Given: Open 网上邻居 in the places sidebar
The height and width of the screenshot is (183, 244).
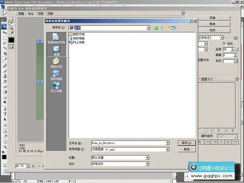Looking at the screenshot, I should click(56, 87).
